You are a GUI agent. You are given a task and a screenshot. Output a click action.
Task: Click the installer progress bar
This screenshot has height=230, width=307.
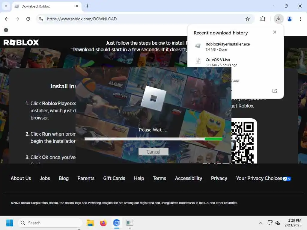point(153,139)
